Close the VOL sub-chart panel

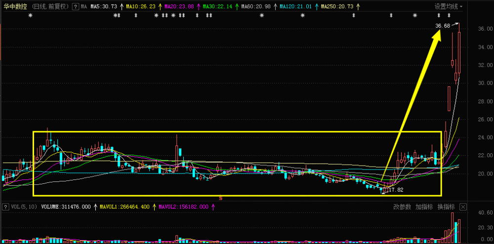tap(463, 207)
